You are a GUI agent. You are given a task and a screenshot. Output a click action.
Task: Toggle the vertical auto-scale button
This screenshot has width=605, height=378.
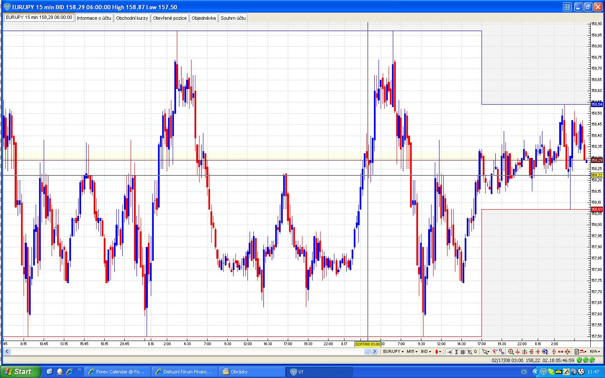456,352
